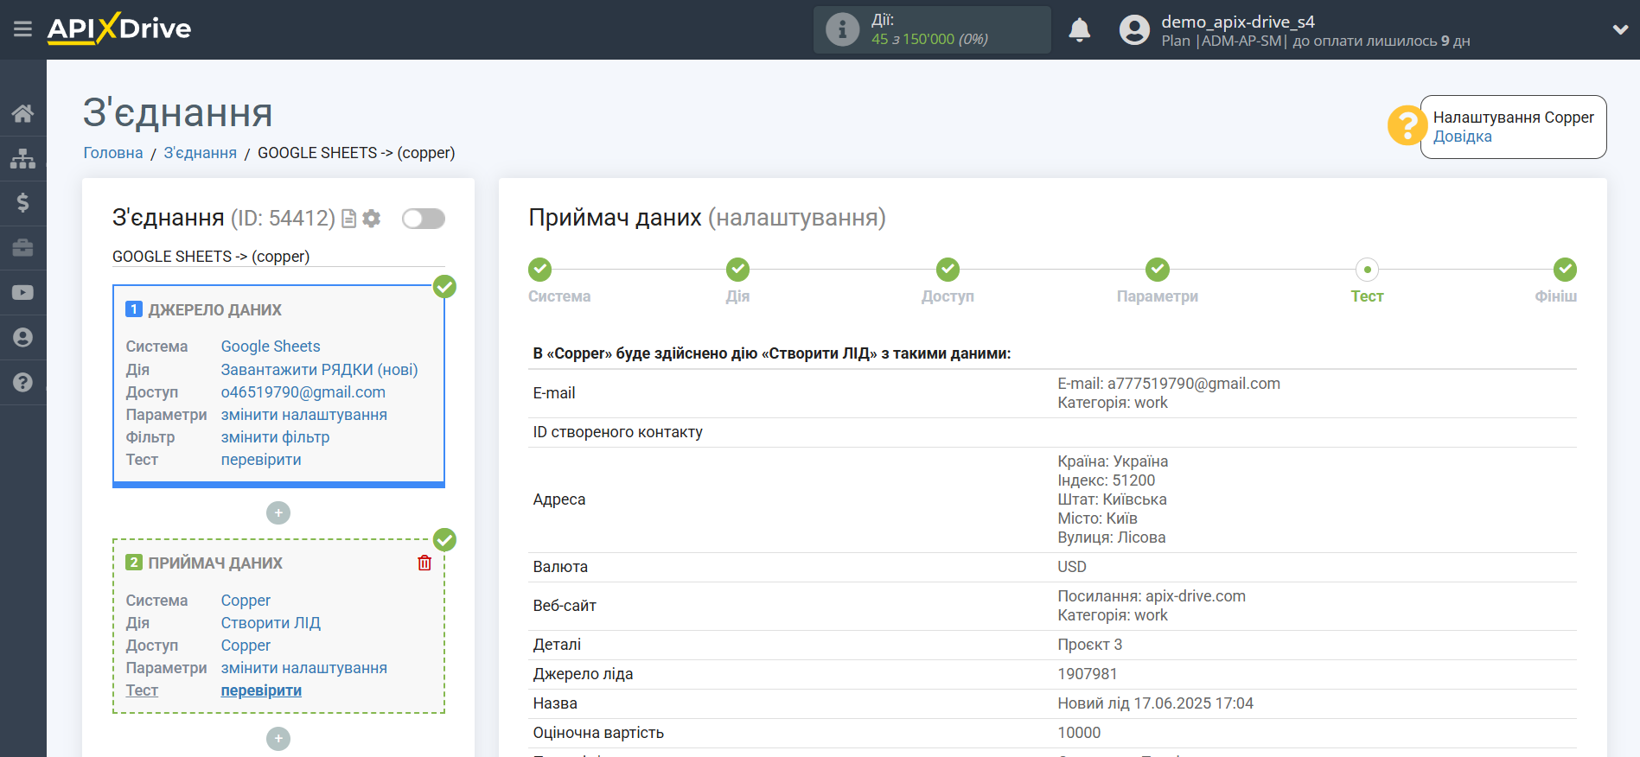Click Copper system link in receiver

click(246, 601)
